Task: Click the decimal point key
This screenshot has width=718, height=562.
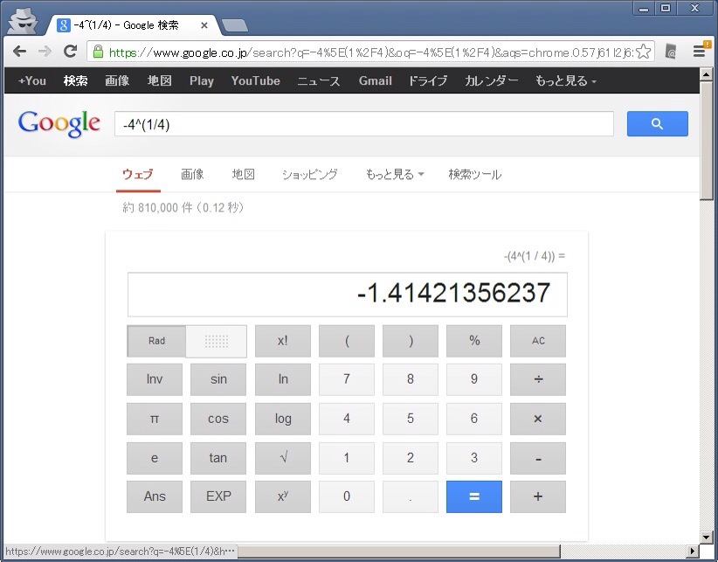Action: (411, 496)
